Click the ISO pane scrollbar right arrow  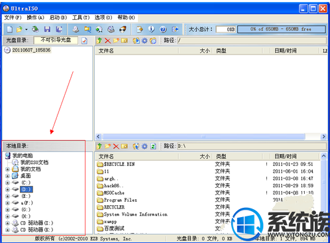coord(323,137)
